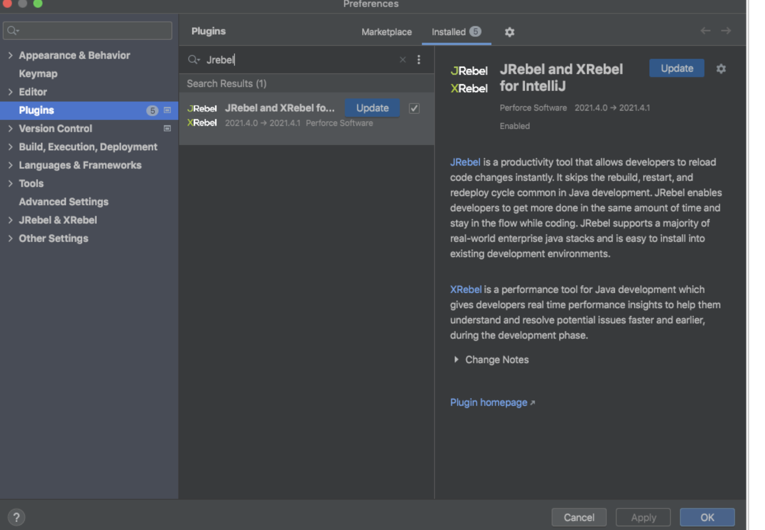Expand the Change Notes disclosure
Image resolution: width=765 pixels, height=530 pixels.
[x=456, y=359]
